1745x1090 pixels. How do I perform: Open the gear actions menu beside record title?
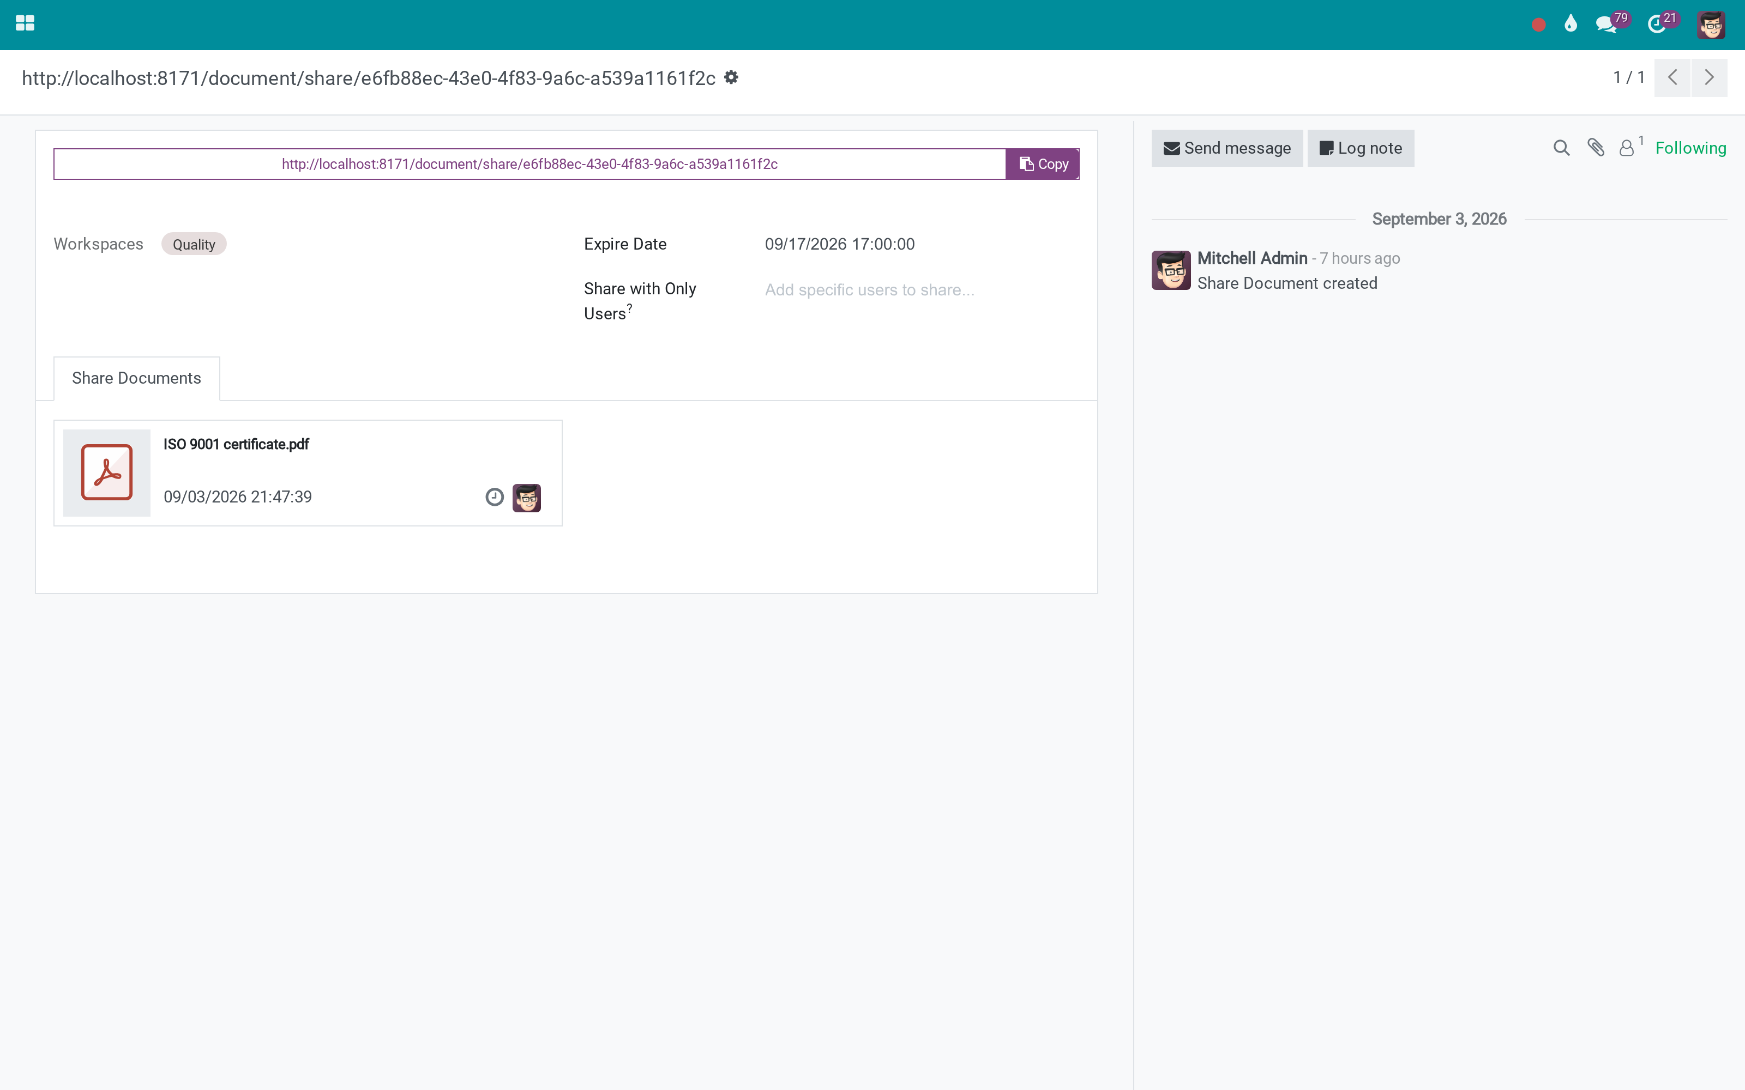click(x=731, y=77)
